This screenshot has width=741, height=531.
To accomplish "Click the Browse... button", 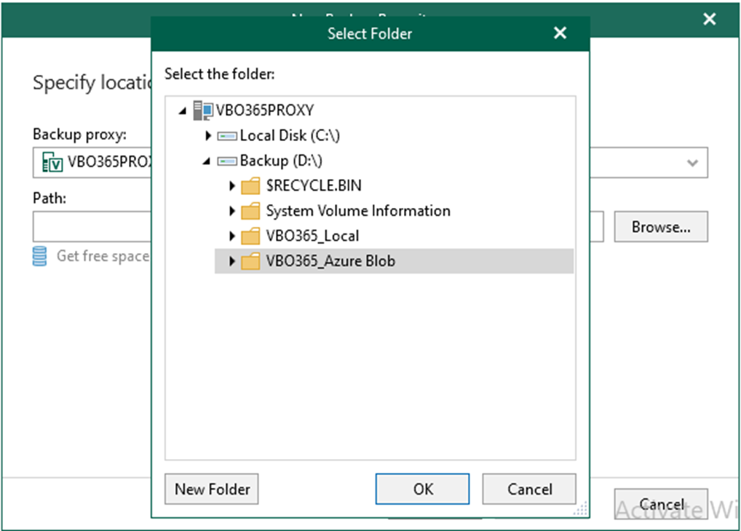I will click(661, 227).
